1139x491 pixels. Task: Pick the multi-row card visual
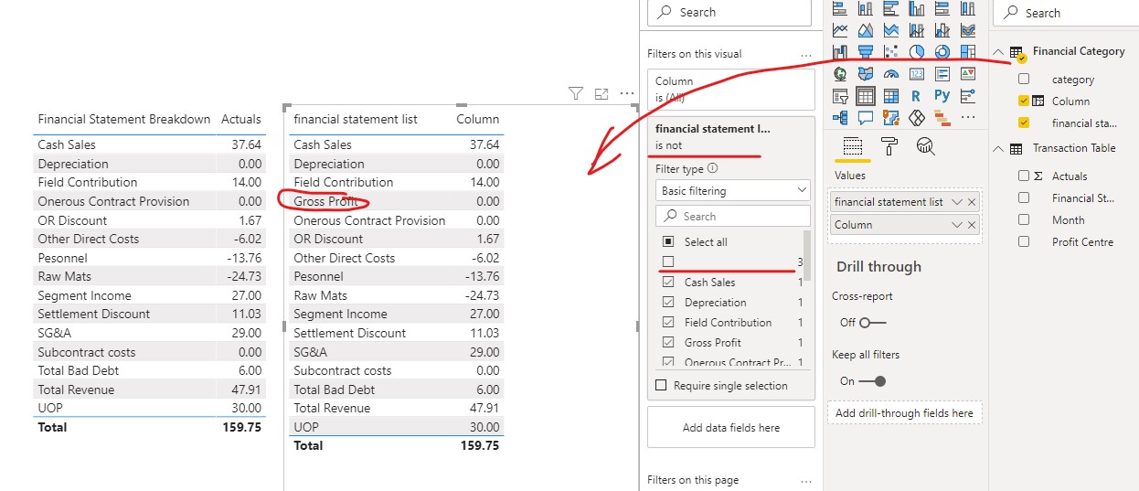(x=942, y=74)
